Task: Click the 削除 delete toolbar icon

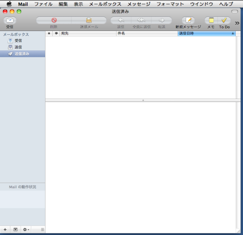Action: tap(54, 21)
